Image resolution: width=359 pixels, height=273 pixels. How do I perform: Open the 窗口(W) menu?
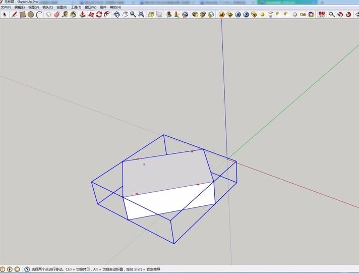(90, 8)
